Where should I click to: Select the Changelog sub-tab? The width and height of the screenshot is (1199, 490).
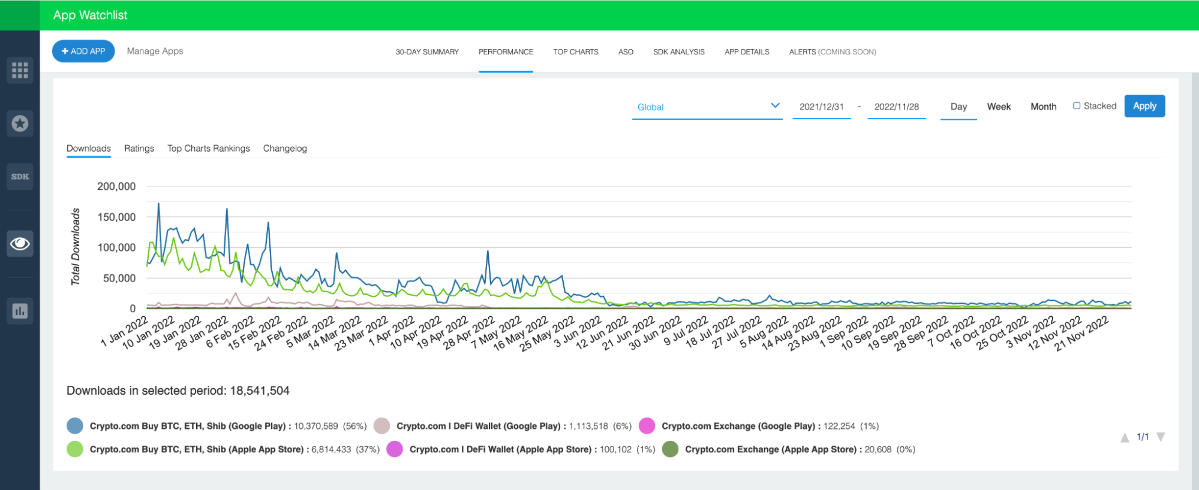coord(285,149)
